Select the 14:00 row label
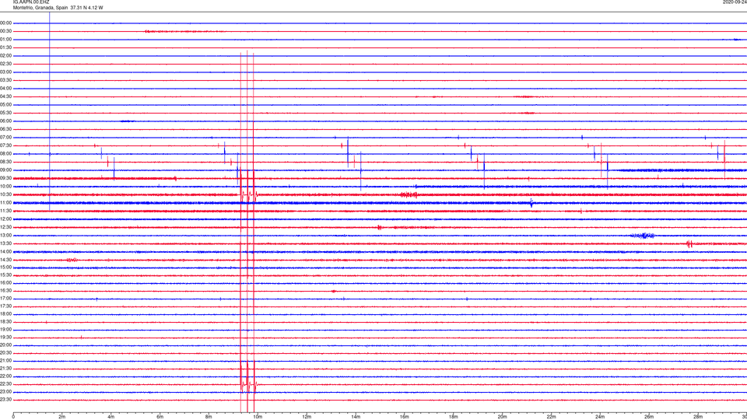Image resolution: width=747 pixels, height=420 pixels. point(6,251)
